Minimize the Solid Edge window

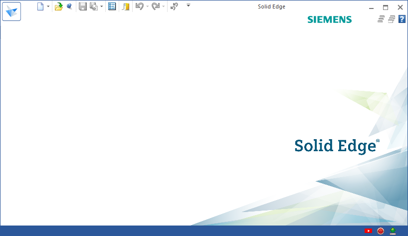(371, 7)
